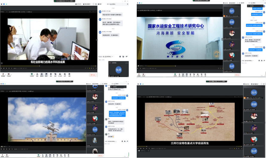266x158 pixels.
Task: Click share screen icon in lab researchers meeting toolbar
Action: (32, 74)
